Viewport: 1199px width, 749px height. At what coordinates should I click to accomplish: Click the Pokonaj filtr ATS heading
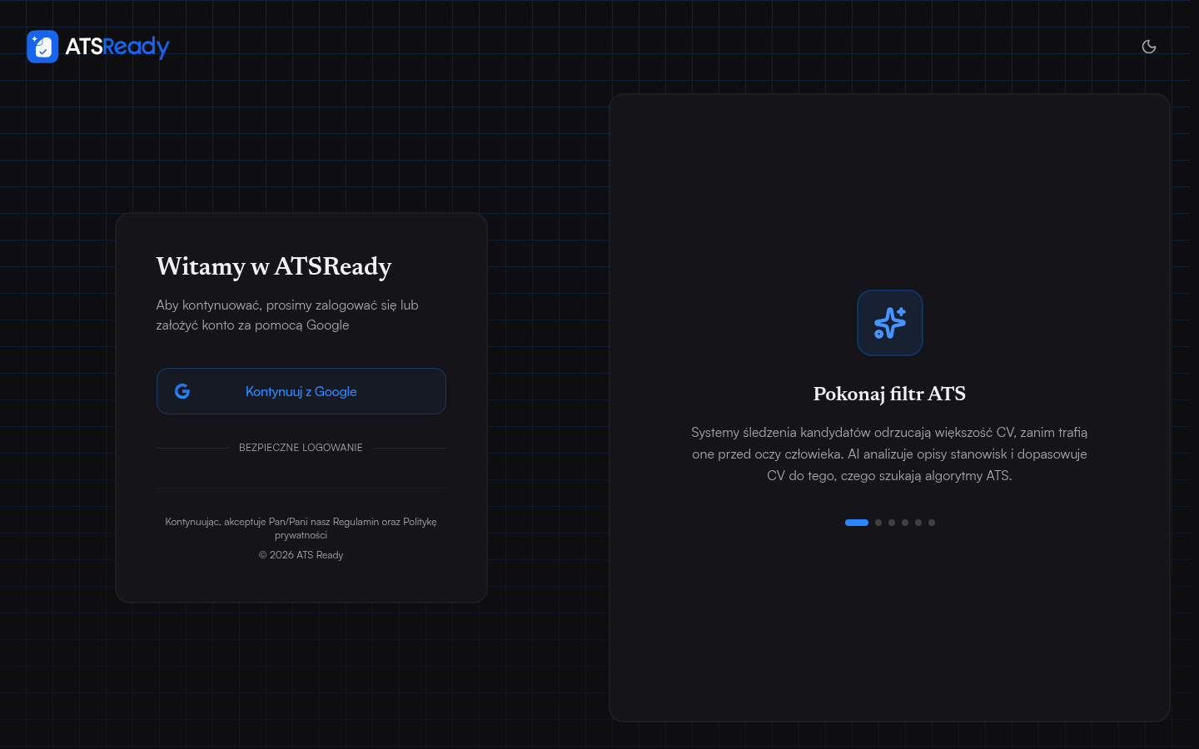(889, 394)
